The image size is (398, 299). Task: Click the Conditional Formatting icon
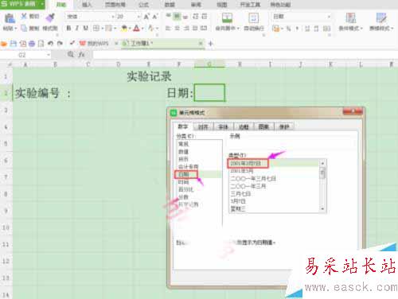[351, 17]
